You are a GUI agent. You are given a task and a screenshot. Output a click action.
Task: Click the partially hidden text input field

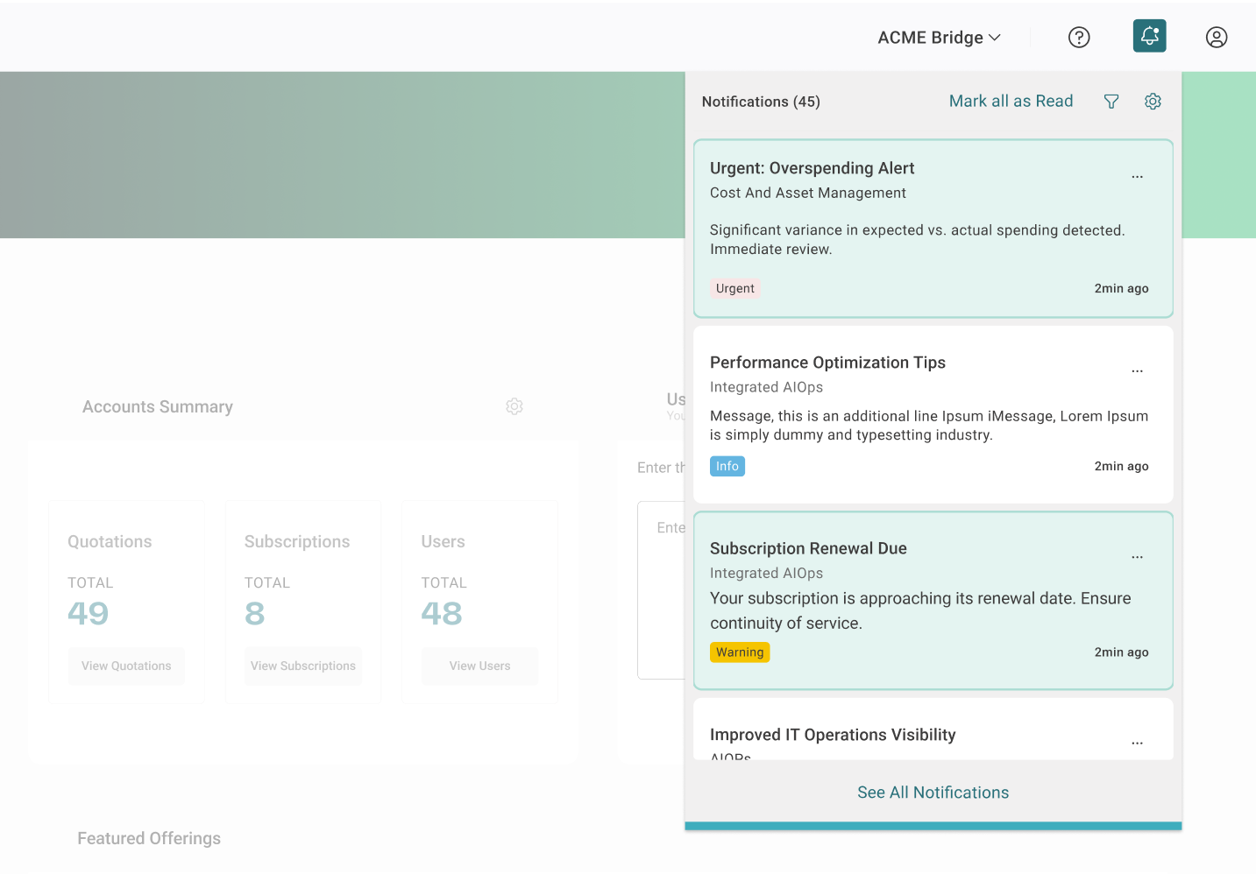[662, 590]
